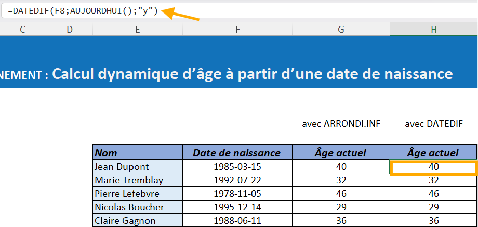This screenshot has height=227, width=478.
Task: Select birth date 1978-11-05
Action: 237,193
